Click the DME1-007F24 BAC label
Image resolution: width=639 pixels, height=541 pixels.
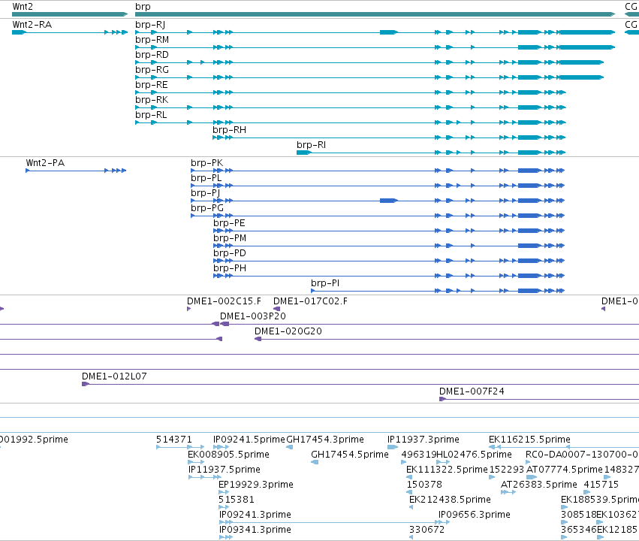(x=472, y=391)
